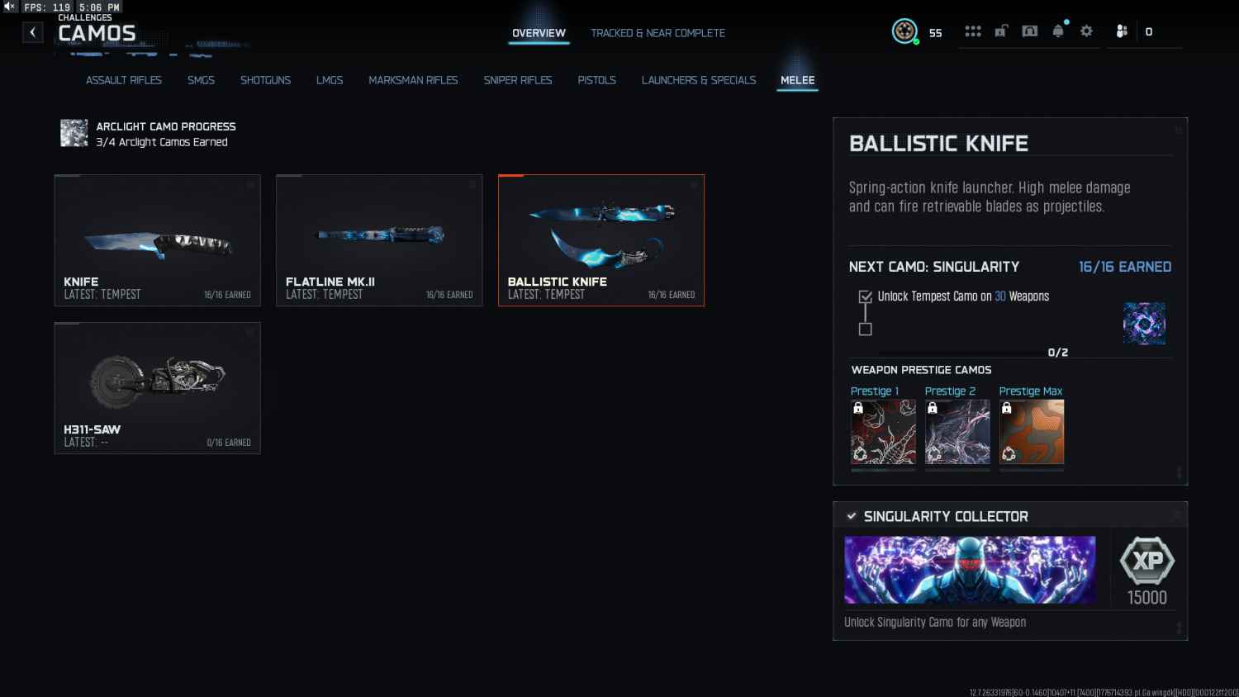Click the empty second challenge checkbox
The height and width of the screenshot is (697, 1239).
click(x=866, y=329)
